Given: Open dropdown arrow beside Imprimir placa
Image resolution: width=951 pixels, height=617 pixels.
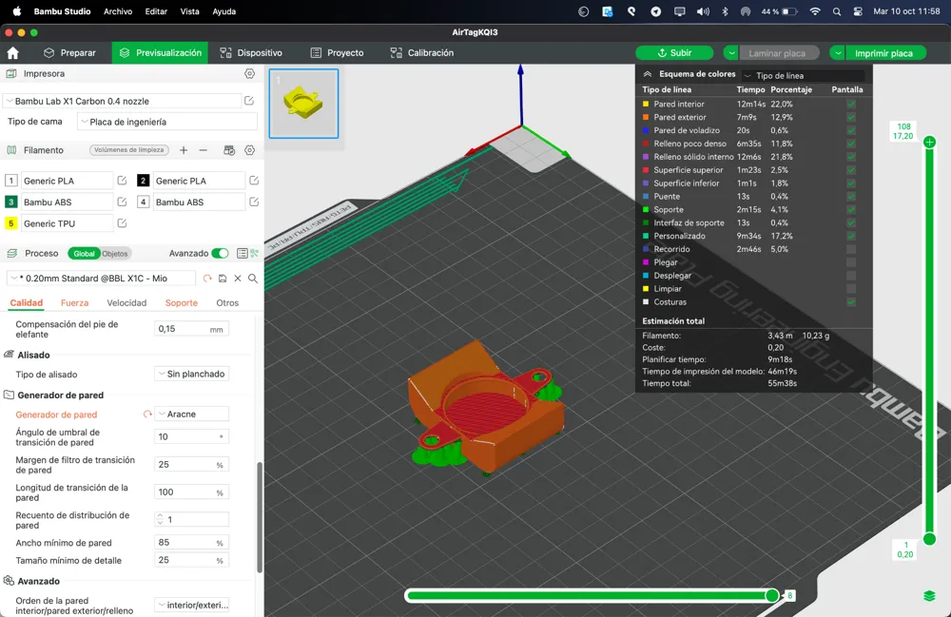Looking at the screenshot, I should click(x=837, y=53).
